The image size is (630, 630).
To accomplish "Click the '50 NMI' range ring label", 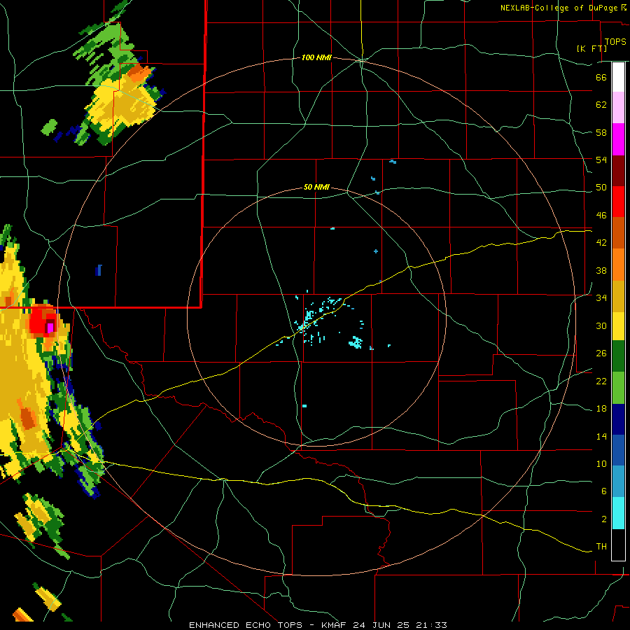I will (316, 187).
